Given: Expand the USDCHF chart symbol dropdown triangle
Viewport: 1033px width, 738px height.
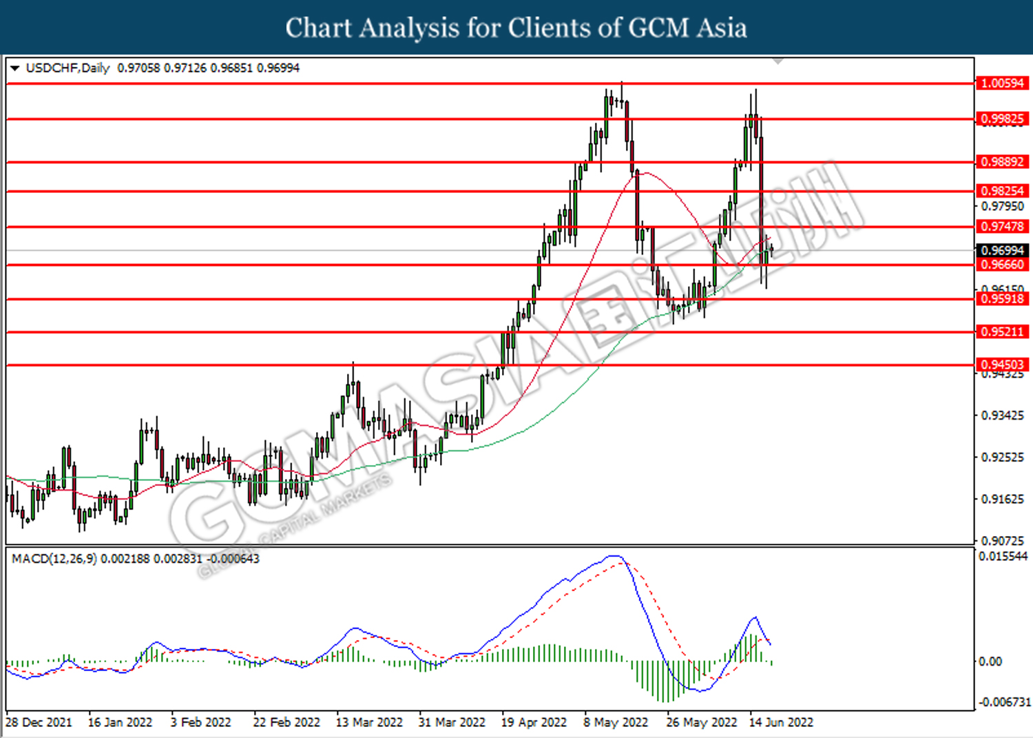Looking at the screenshot, I should pyautogui.click(x=14, y=68).
